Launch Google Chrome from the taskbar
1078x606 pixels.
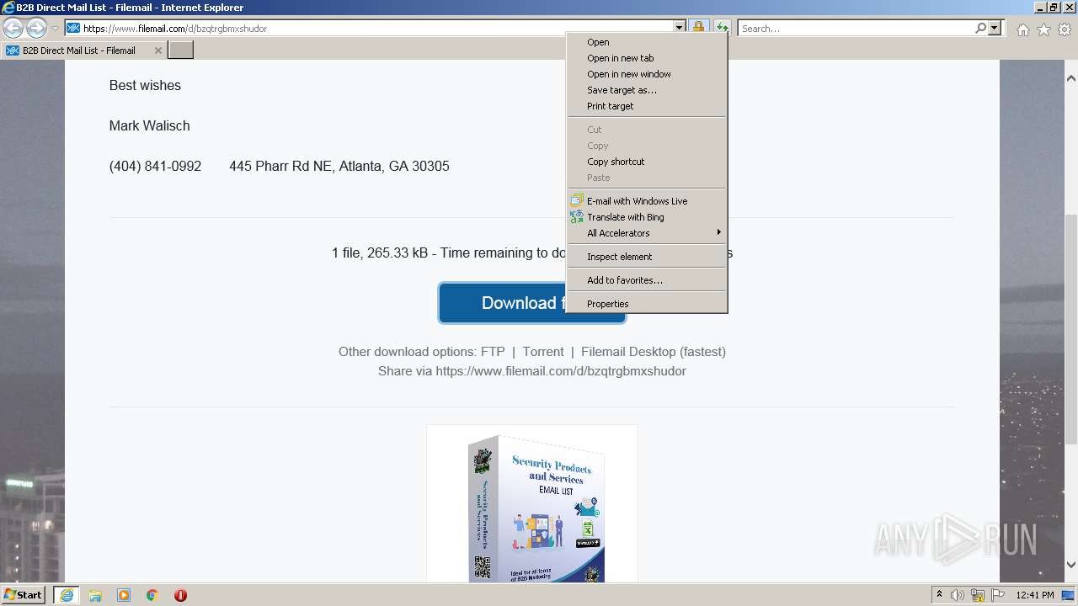152,595
